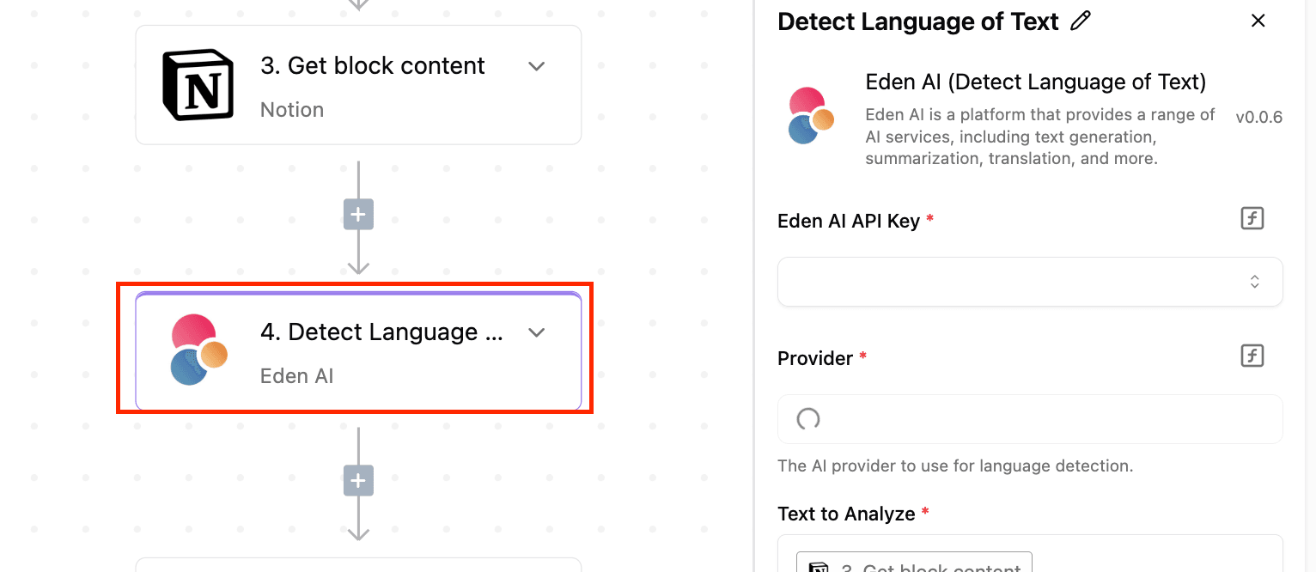
Task: Select the '4. Detect Language' step title
Action: point(381,332)
